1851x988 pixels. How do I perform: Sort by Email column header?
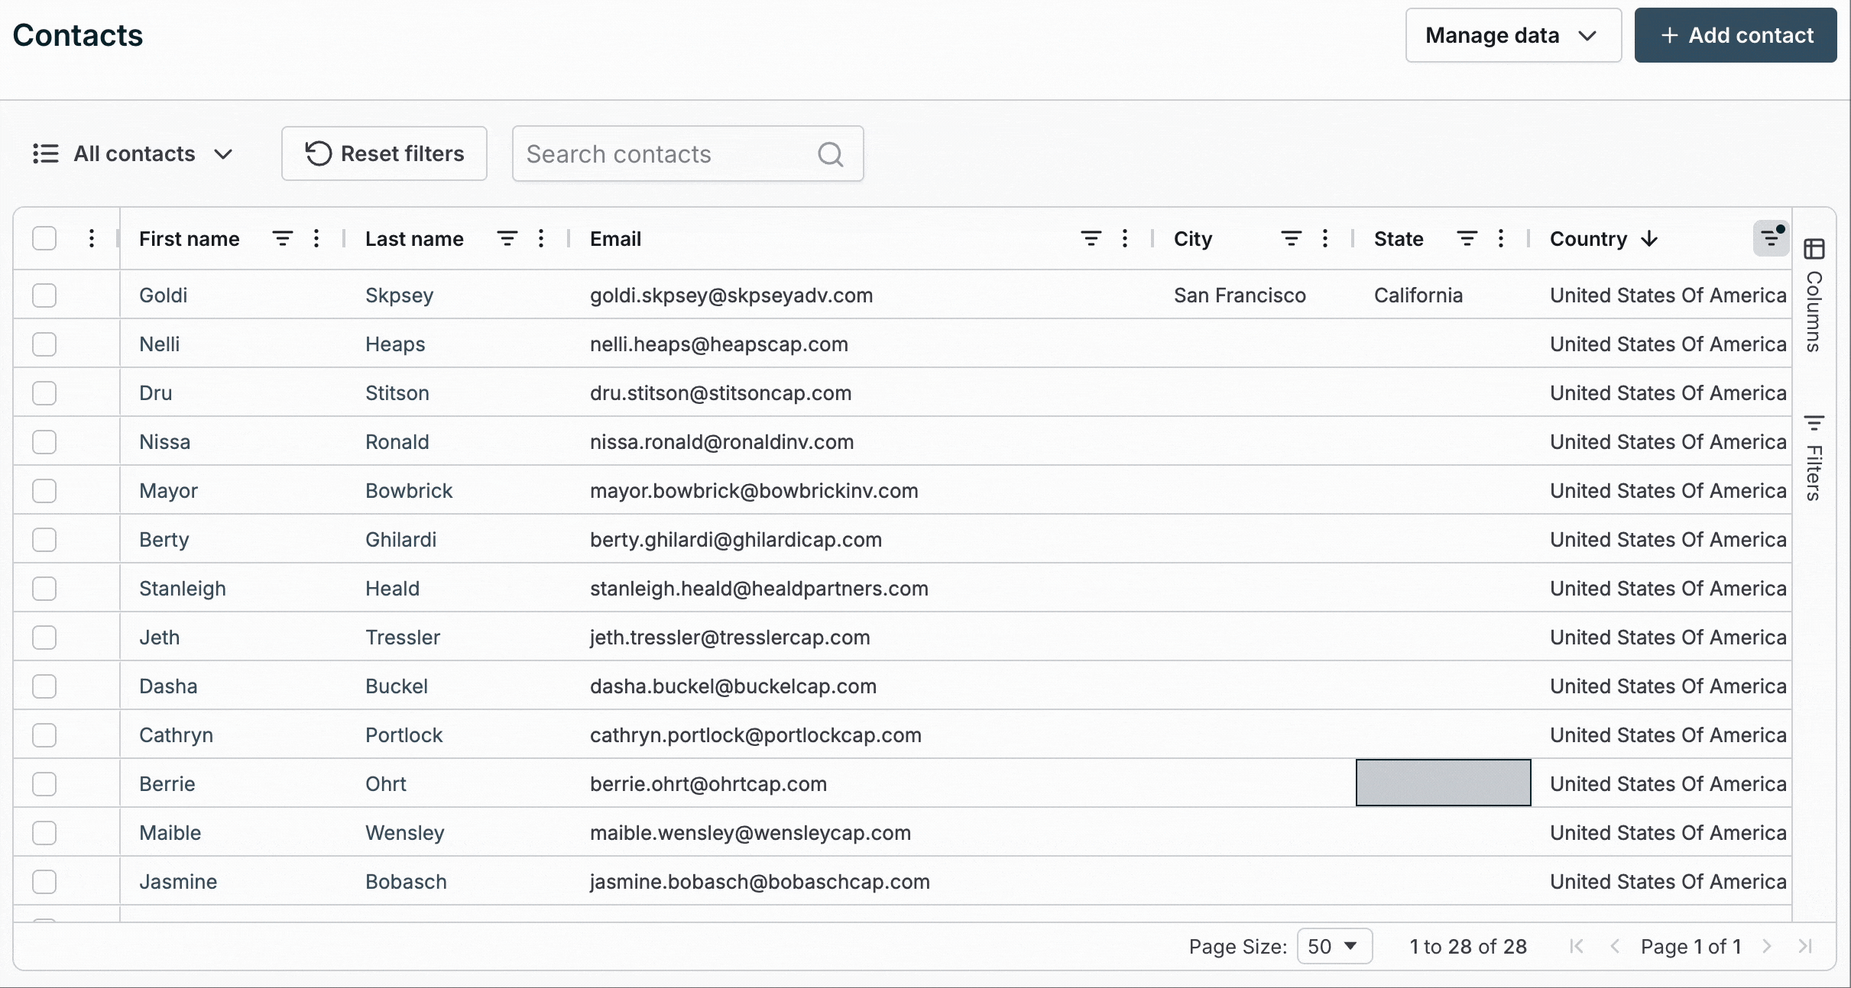pos(615,239)
